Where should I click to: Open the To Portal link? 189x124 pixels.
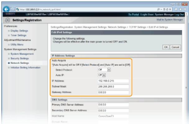133,15
